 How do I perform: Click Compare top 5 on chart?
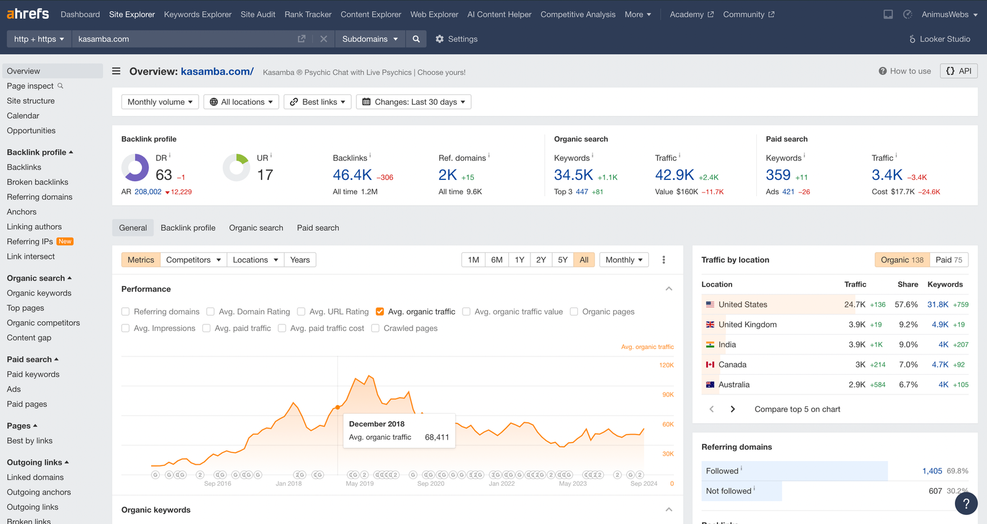[797, 409]
